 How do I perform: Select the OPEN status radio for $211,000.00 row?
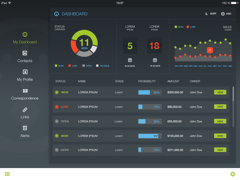point(57,150)
